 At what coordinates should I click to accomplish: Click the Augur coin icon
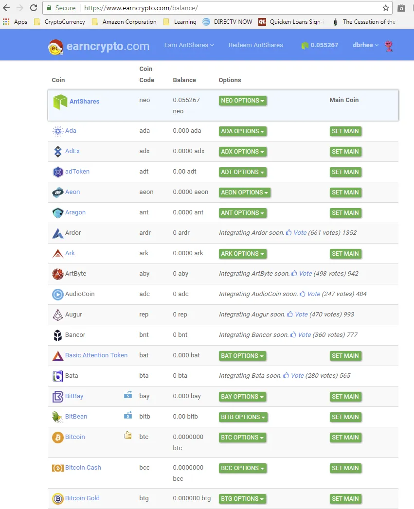[x=58, y=315]
